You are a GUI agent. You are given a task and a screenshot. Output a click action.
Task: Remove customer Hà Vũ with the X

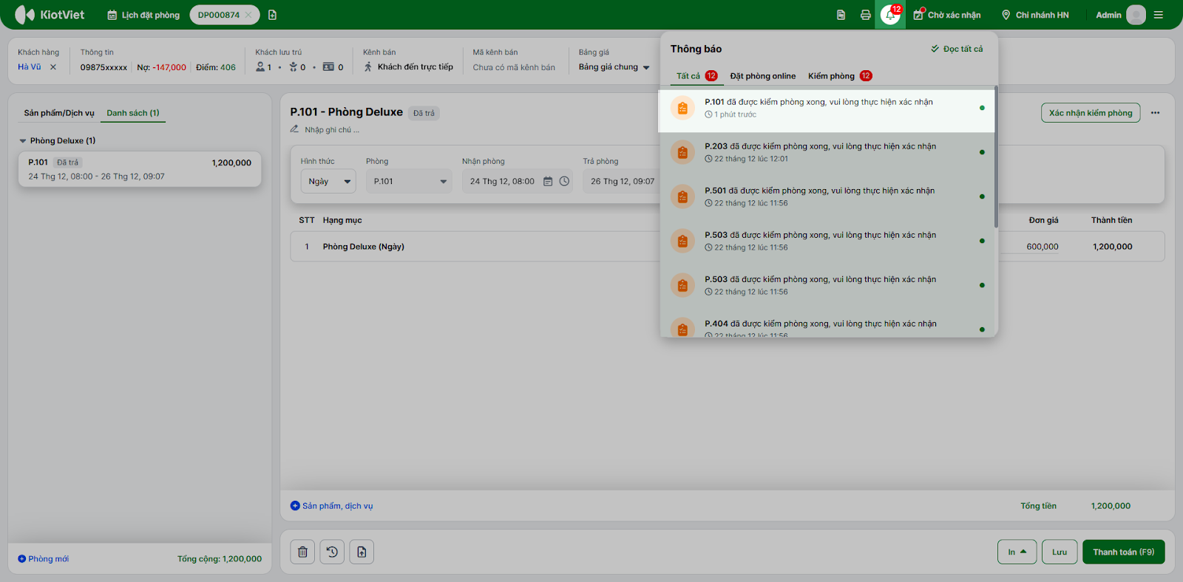coord(53,67)
